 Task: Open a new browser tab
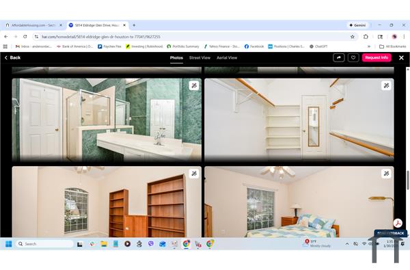point(134,25)
